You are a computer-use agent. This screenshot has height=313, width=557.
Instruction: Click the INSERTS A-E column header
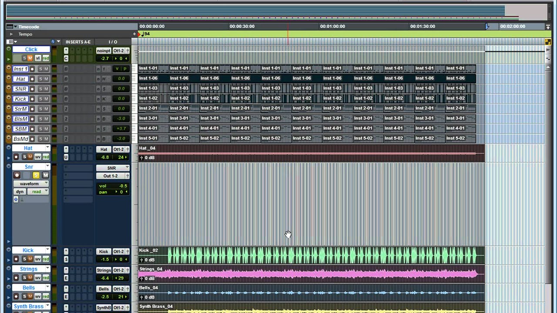point(78,42)
